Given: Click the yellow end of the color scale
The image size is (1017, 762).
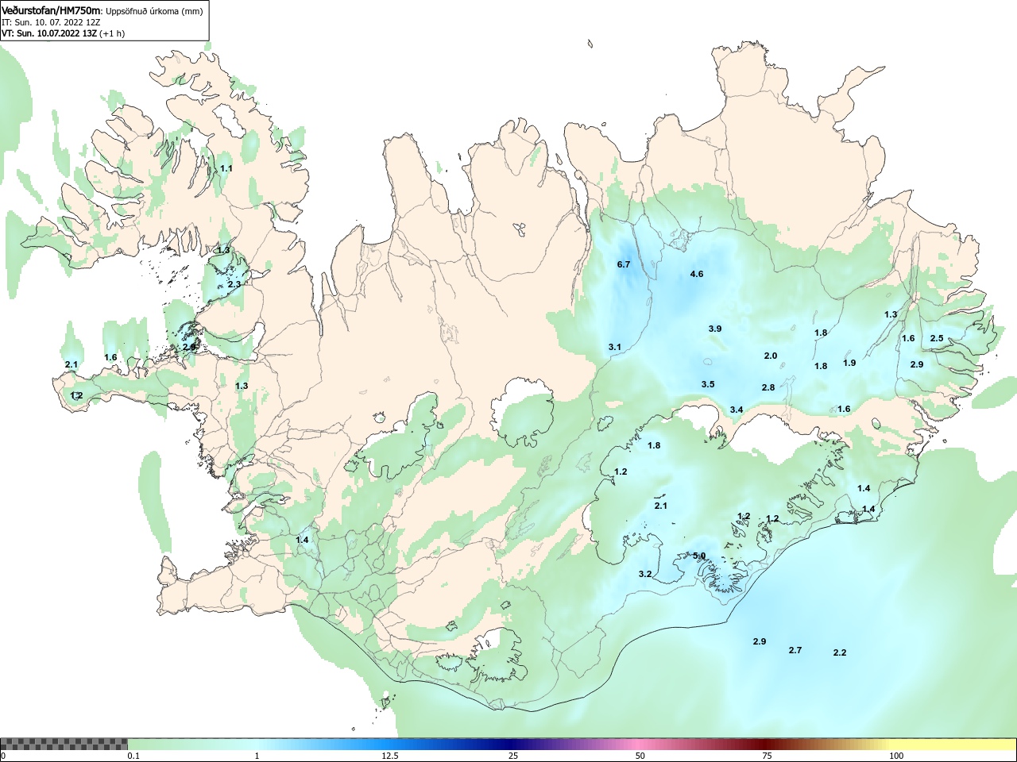Looking at the screenshot, I should [953, 745].
